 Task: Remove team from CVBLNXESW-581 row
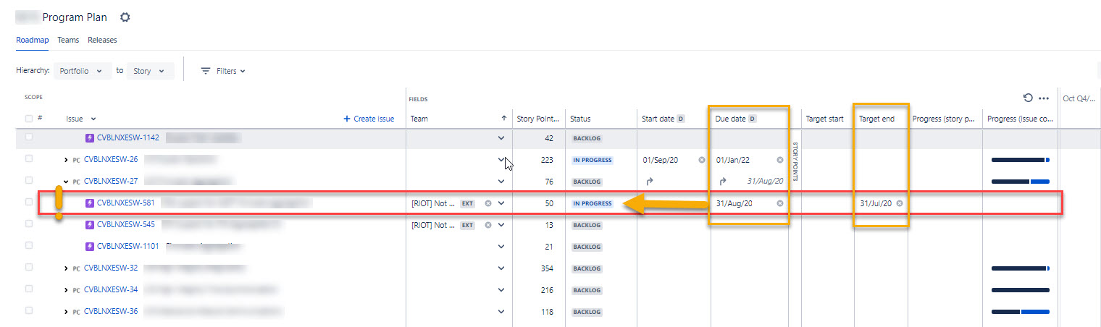(488, 203)
